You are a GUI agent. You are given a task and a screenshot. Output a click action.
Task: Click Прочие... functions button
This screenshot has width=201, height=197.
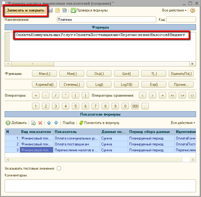181,84
